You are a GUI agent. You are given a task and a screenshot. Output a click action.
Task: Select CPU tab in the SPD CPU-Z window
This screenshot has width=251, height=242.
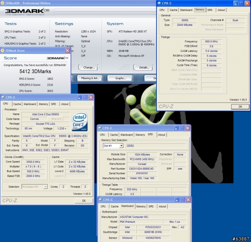[x=102, y=135]
